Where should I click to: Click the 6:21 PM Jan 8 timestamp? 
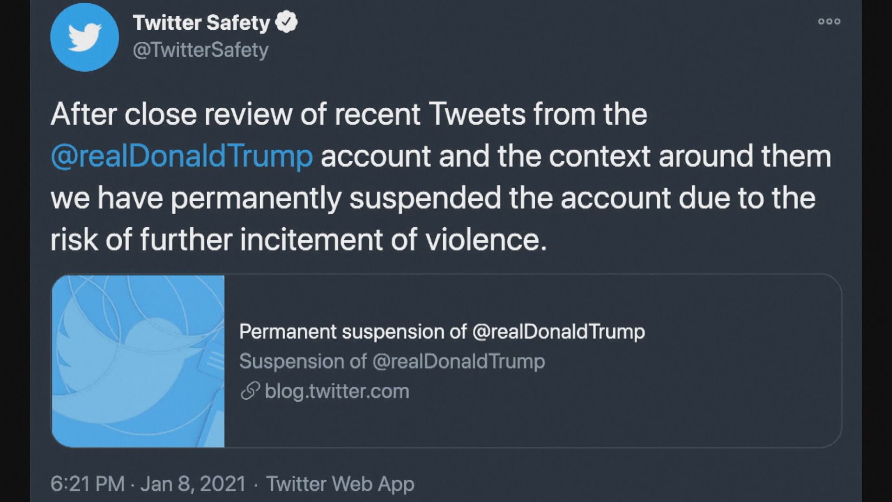[x=149, y=483]
